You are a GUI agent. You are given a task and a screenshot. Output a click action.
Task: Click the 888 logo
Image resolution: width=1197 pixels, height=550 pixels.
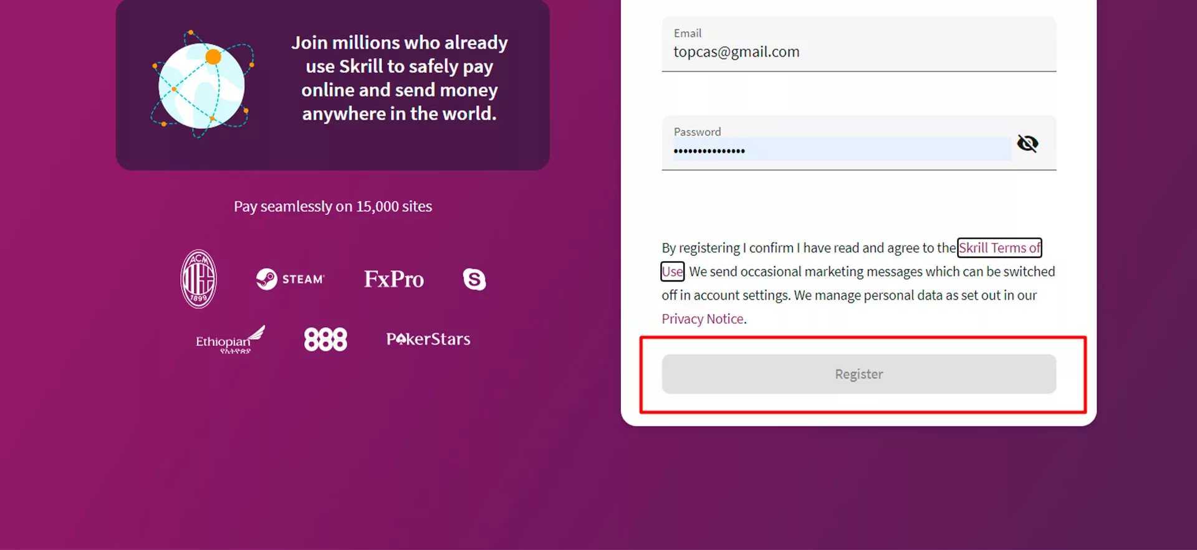tap(325, 339)
